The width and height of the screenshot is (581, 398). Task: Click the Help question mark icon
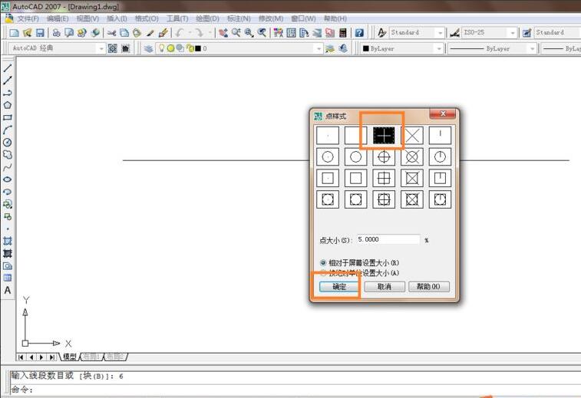pyautogui.click(x=359, y=33)
